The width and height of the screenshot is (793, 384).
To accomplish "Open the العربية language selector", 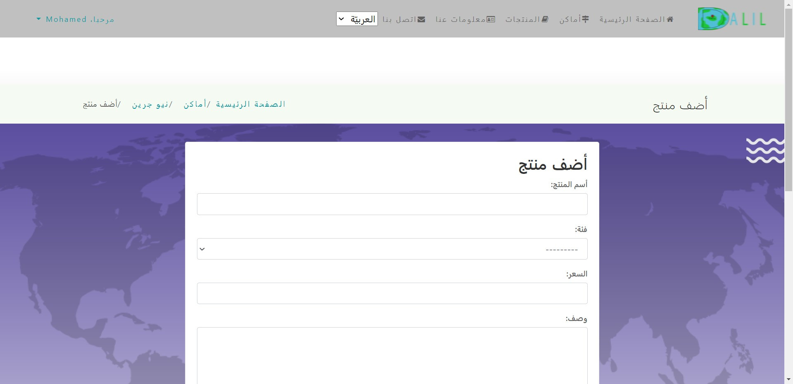I will coord(356,19).
